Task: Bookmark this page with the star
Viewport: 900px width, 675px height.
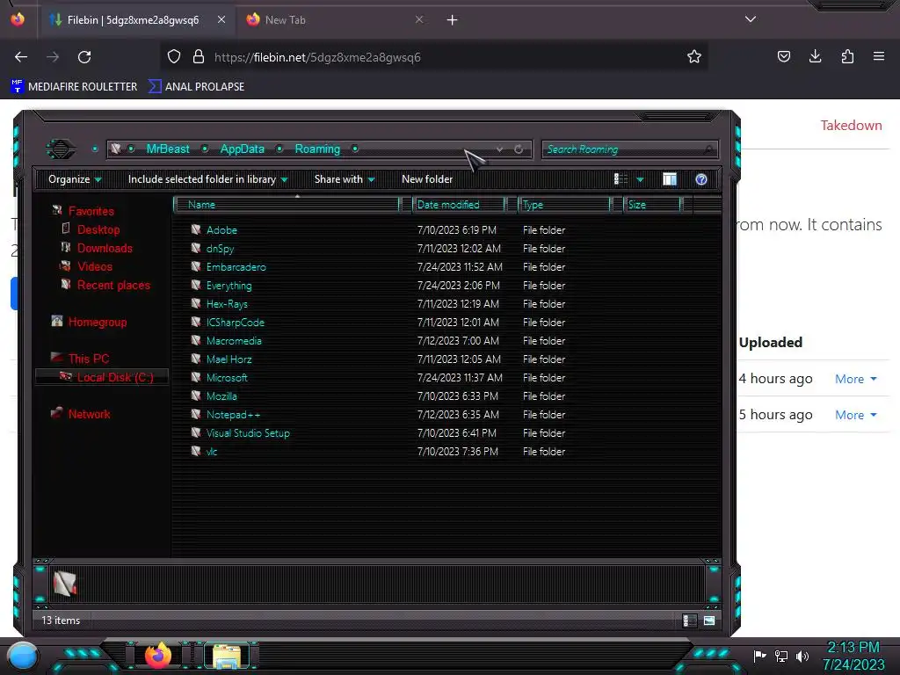Action: pyautogui.click(x=694, y=57)
